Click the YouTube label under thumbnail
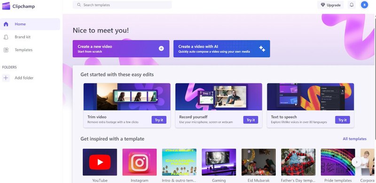Image resolution: width=376 pixels, height=183 pixels. 100,180
